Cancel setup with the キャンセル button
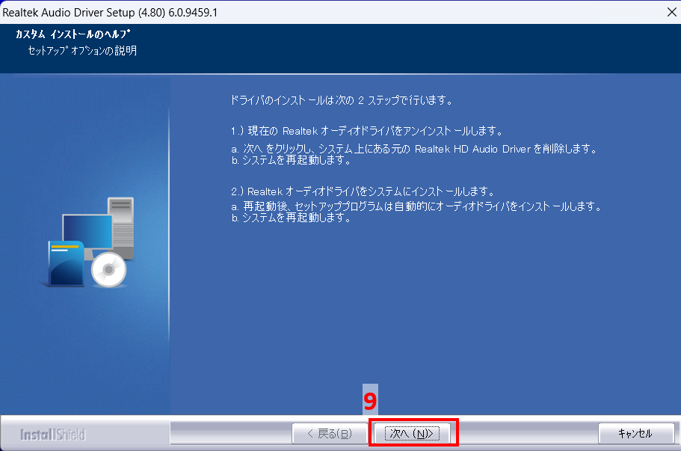Viewport: 681px width, 451px height. pyautogui.click(x=635, y=433)
